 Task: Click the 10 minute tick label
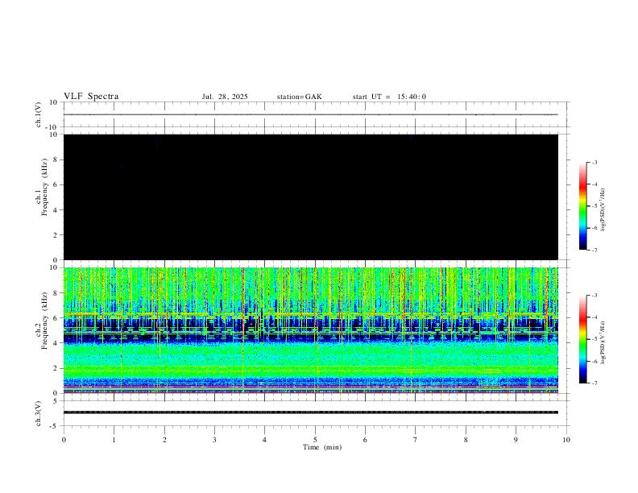click(566, 440)
